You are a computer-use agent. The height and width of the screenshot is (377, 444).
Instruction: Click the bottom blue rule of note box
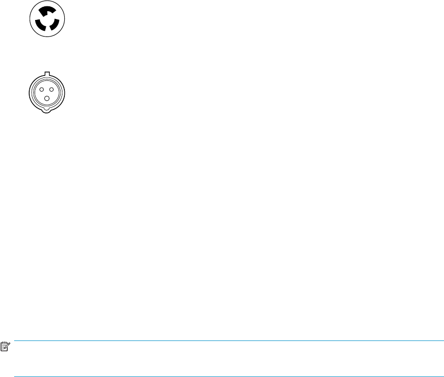pyautogui.click(x=229, y=377)
